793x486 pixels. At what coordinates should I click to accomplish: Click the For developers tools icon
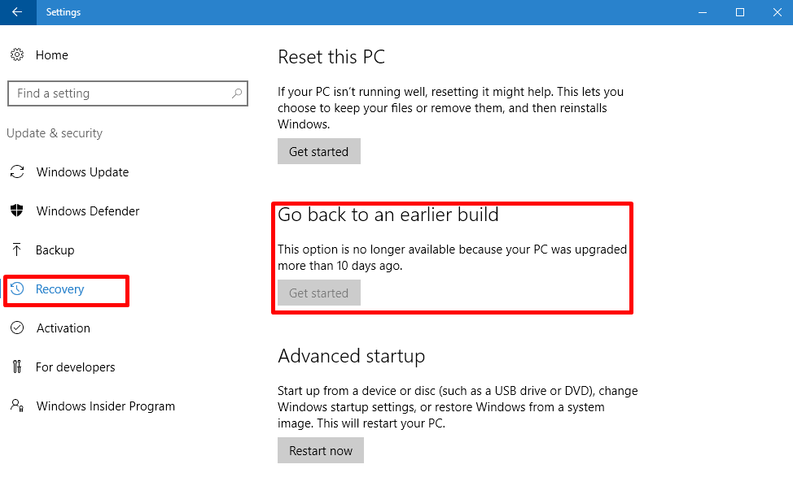pos(17,367)
